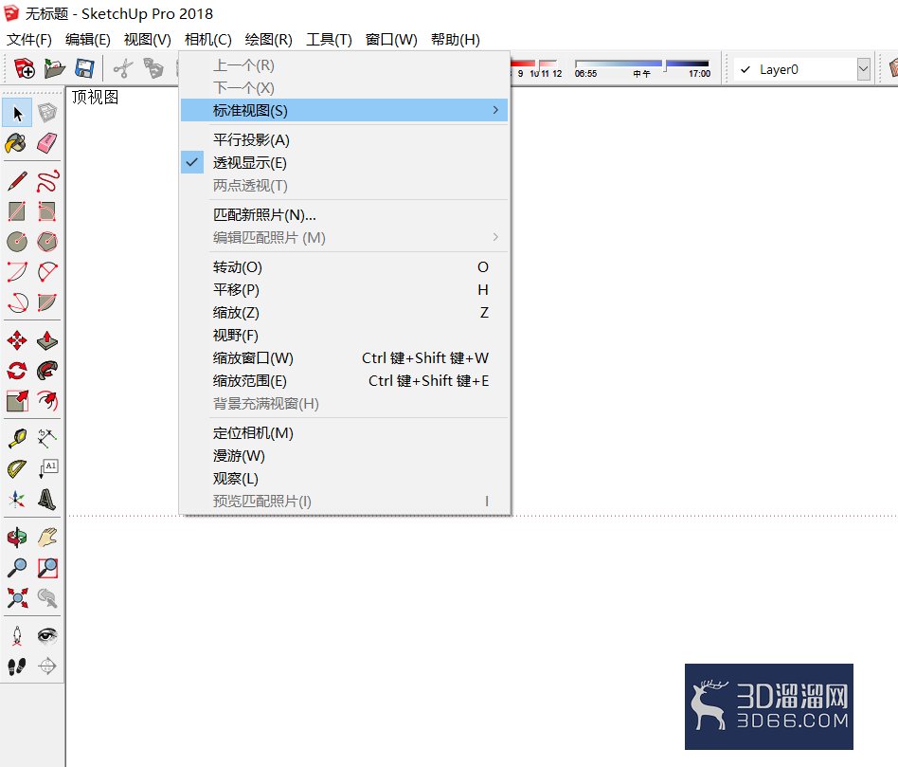This screenshot has width=898, height=767.
Task: Choose the 3D Text tool
Action: [47, 500]
